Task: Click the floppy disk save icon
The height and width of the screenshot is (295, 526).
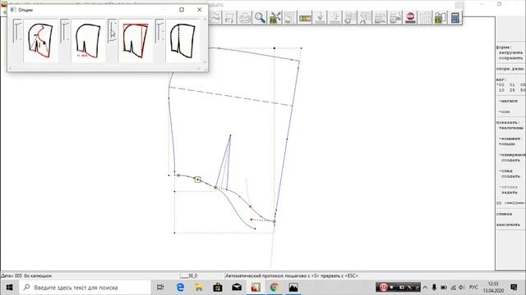Action: pyautogui.click(x=230, y=17)
